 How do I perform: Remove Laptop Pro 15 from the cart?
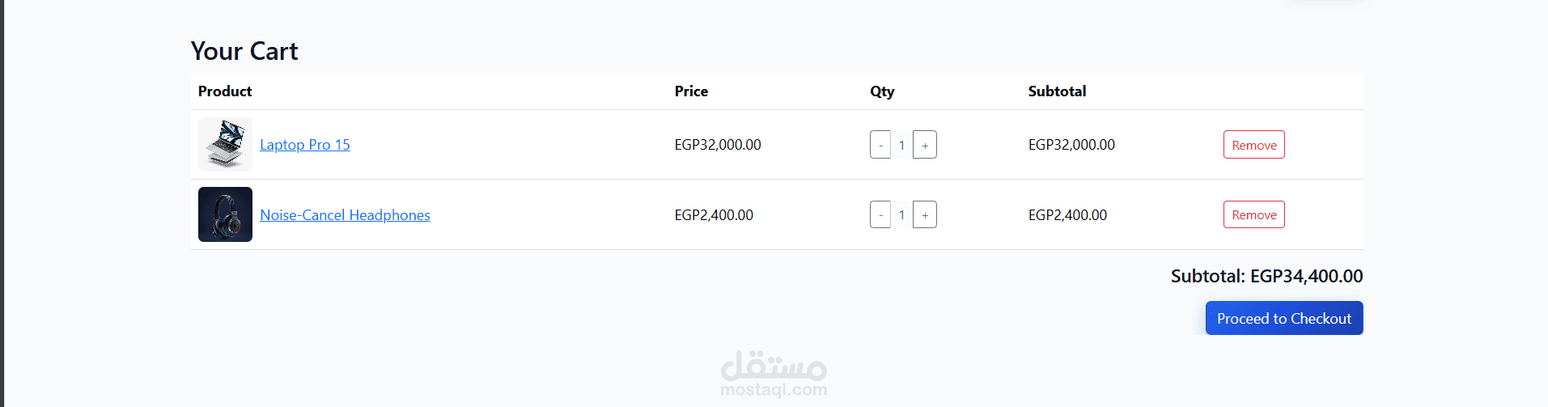coord(1253,145)
